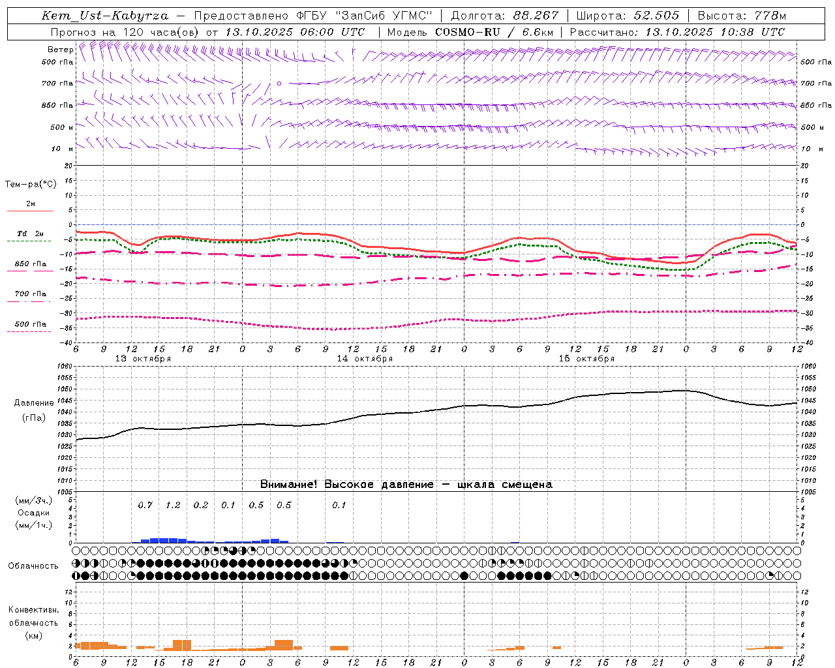Select the '(мм/3ч.)' precipitation unit label
This screenshot has width=835, height=668.
(x=34, y=500)
